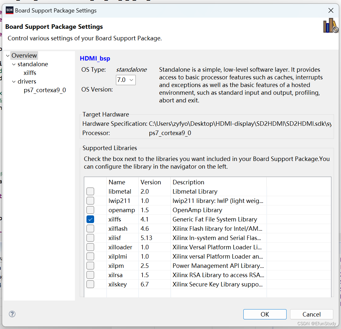Click the Name column header

pyautogui.click(x=122, y=182)
